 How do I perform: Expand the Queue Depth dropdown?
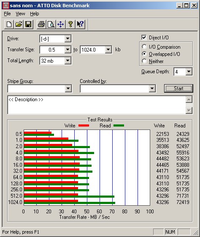189,72
